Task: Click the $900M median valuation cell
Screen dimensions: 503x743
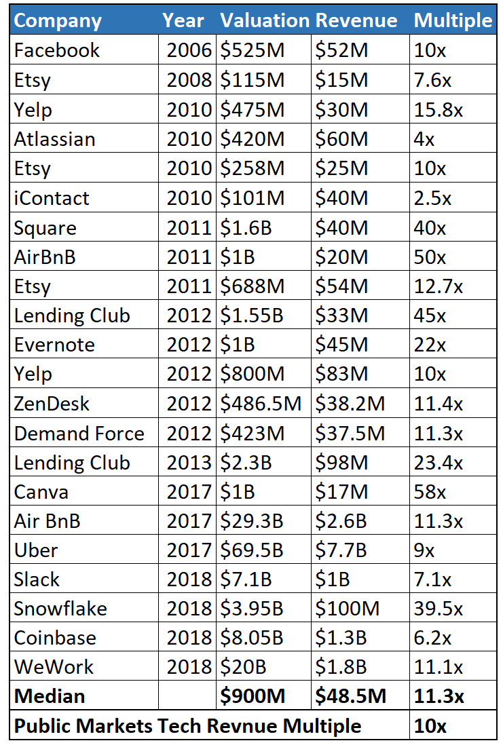Action: coord(253,696)
